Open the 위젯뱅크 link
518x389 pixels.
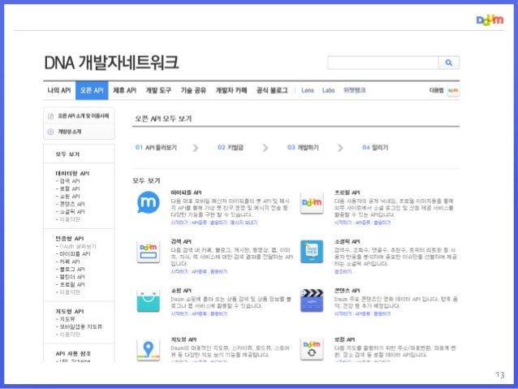(355, 90)
